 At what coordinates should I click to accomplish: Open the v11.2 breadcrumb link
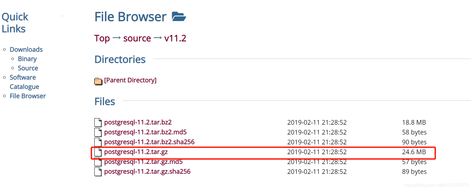(175, 38)
